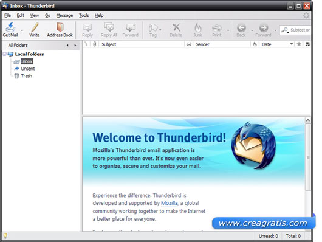Collapse the Local Folders tree
Viewport: 322px width, 242px height.
click(x=4, y=54)
